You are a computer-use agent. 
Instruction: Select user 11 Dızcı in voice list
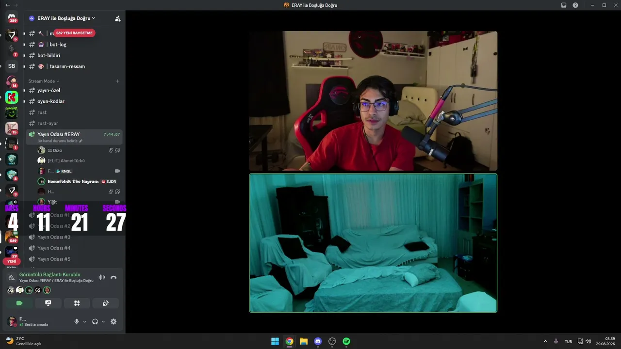tap(79, 150)
